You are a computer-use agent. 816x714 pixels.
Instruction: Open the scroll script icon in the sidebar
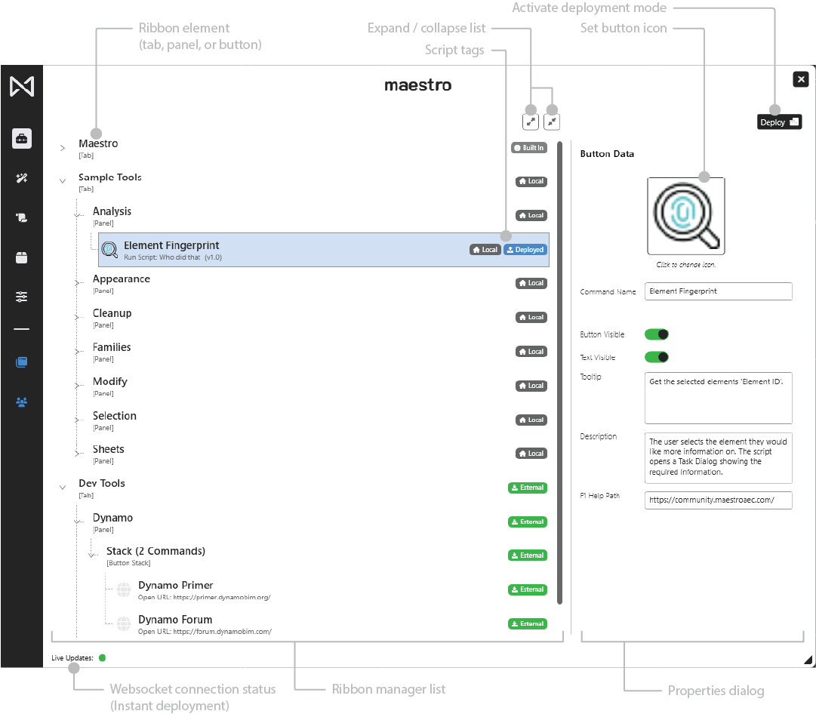(22, 218)
